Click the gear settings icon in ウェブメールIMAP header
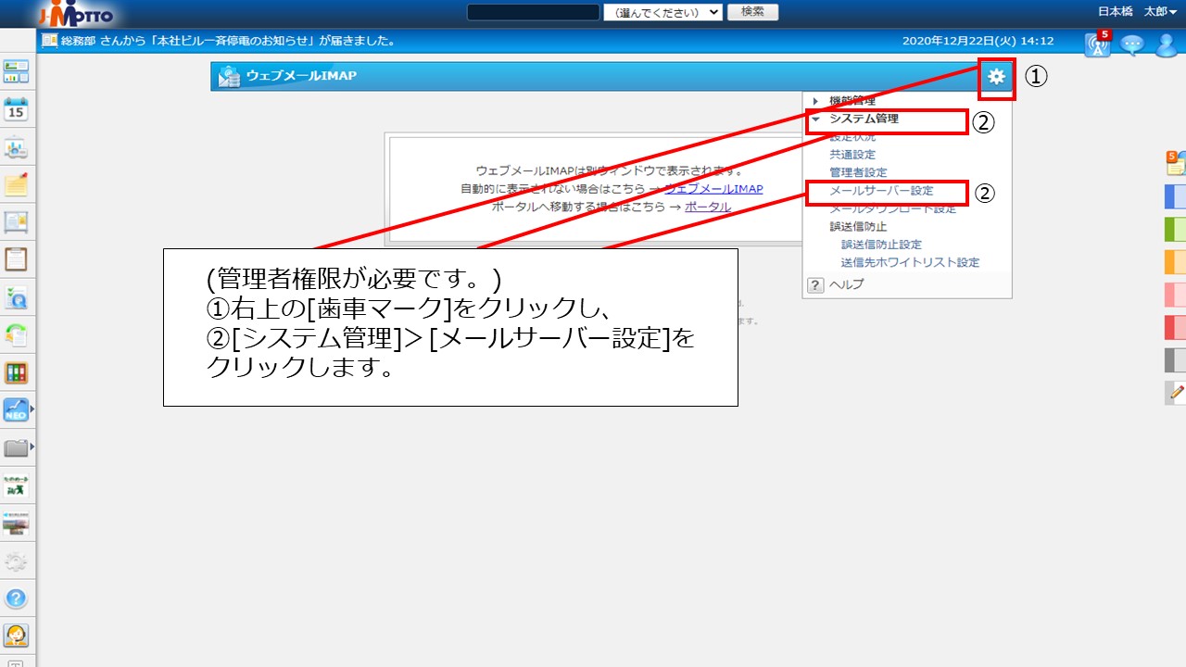 click(996, 77)
